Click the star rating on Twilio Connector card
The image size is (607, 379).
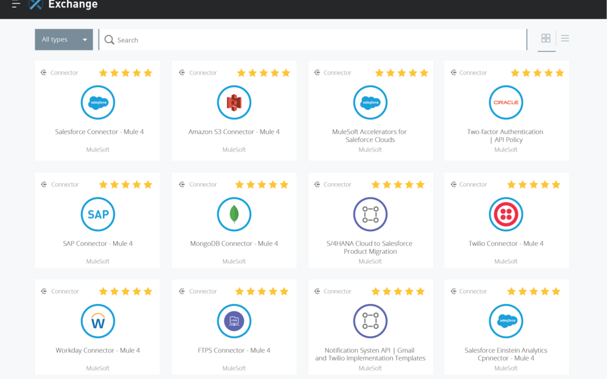pos(534,184)
